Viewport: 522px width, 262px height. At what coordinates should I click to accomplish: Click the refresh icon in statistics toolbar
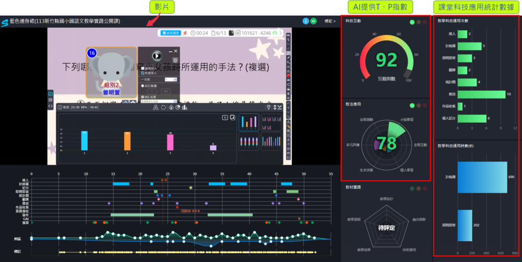(x=163, y=108)
